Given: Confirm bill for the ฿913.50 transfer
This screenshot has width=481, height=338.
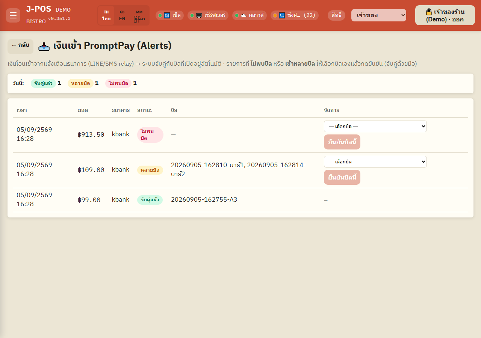Looking at the screenshot, I should [342, 142].
